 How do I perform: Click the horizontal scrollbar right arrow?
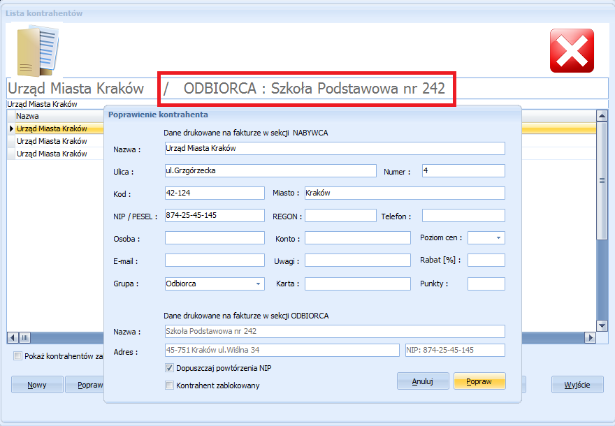[590, 337]
